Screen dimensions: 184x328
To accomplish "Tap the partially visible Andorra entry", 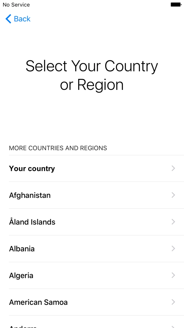I will click(23, 326).
